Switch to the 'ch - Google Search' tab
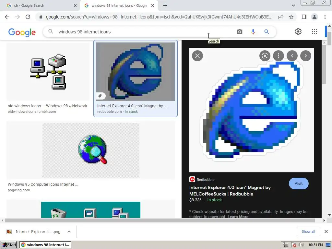The height and width of the screenshot is (249, 332). tap(40, 6)
